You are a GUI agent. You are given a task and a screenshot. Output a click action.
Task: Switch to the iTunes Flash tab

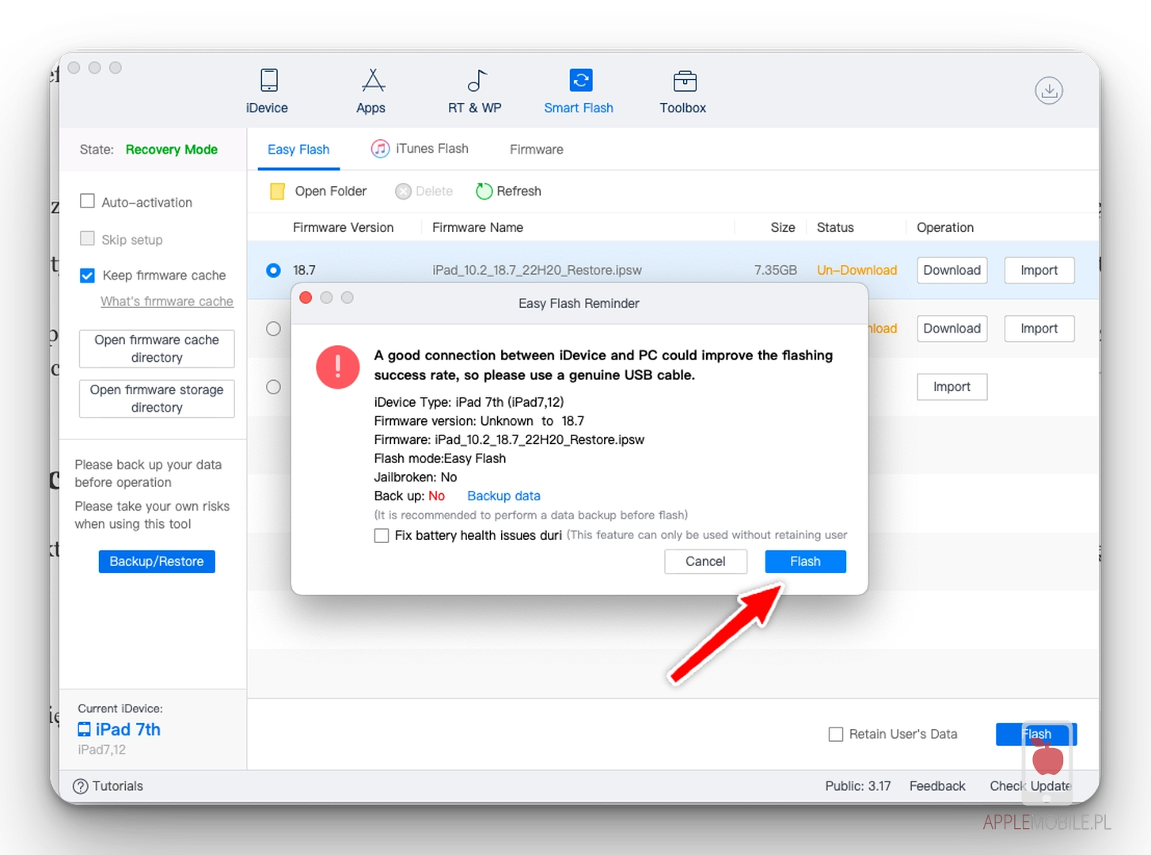[421, 149]
